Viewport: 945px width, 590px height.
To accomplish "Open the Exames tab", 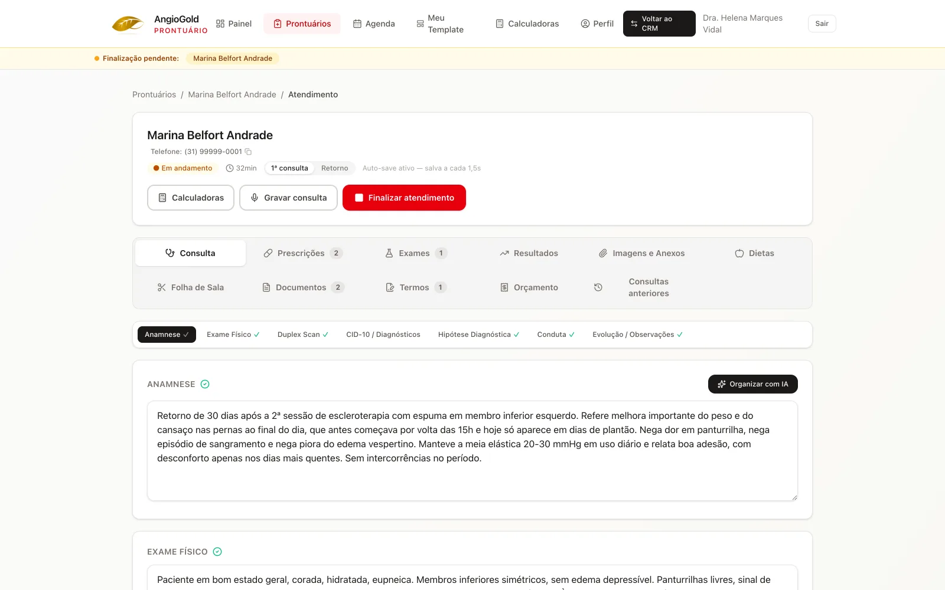I will click(x=416, y=253).
